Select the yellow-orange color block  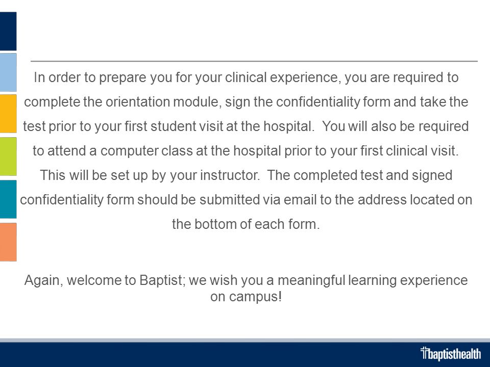click(x=8, y=114)
